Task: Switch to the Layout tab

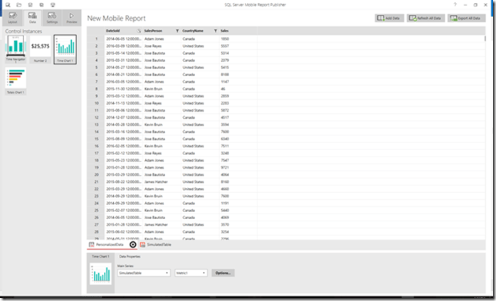Action: (13, 18)
